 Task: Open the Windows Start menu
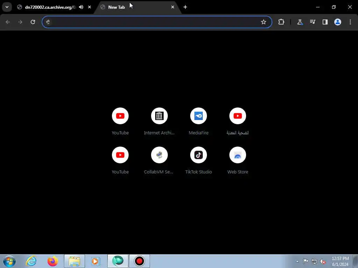coord(9,261)
